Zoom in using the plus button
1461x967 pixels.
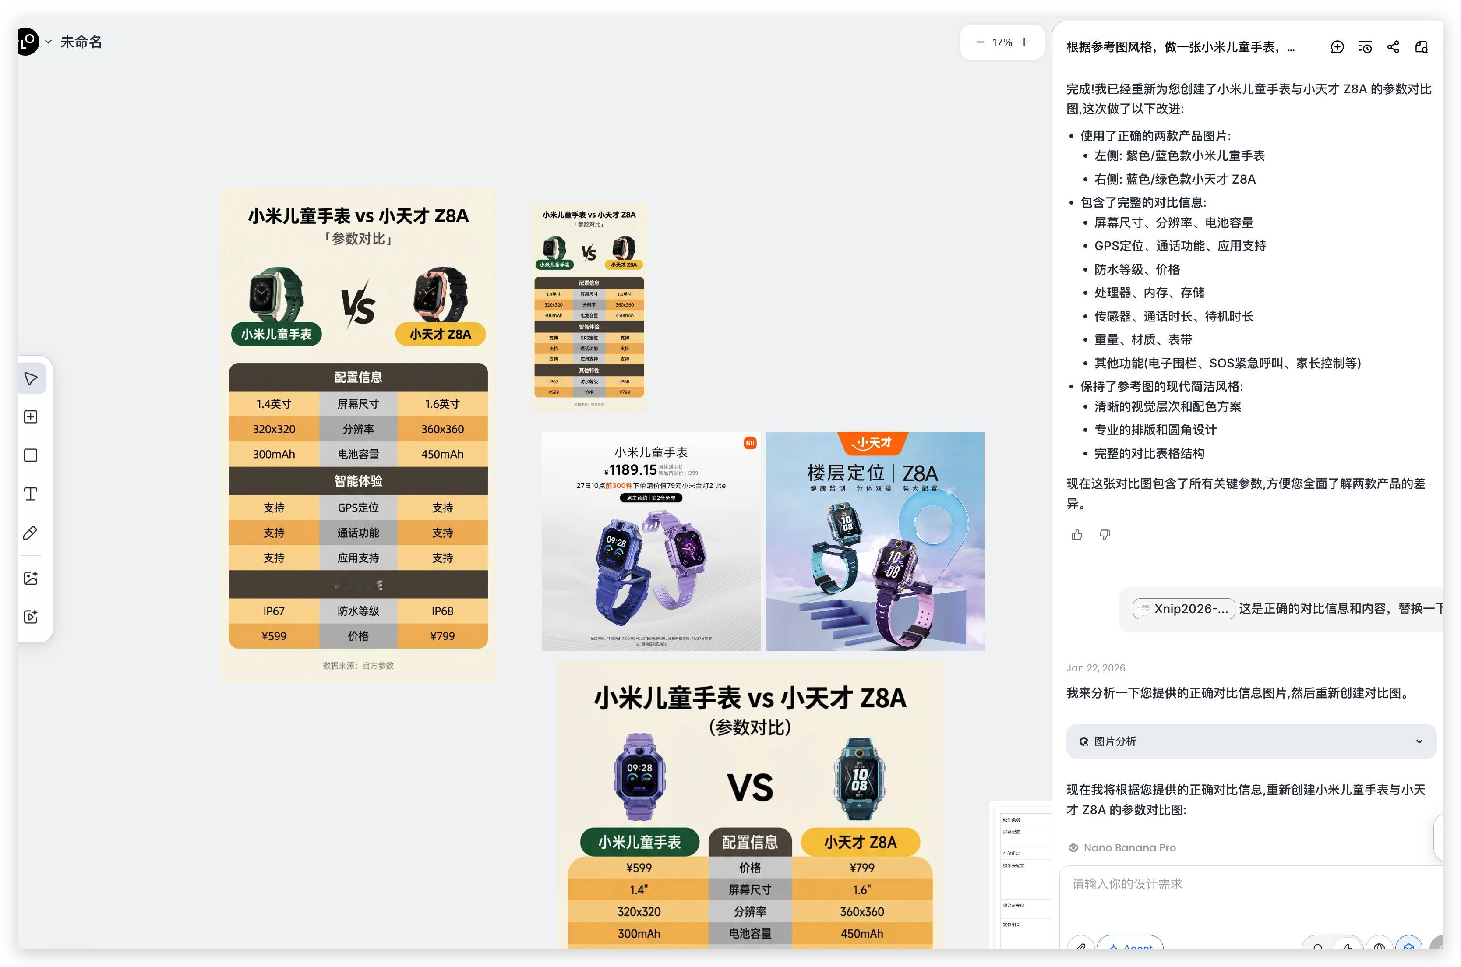point(1024,42)
